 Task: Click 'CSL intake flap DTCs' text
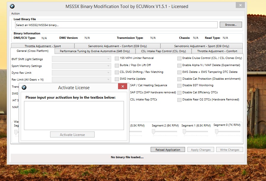(x=144, y=100)
